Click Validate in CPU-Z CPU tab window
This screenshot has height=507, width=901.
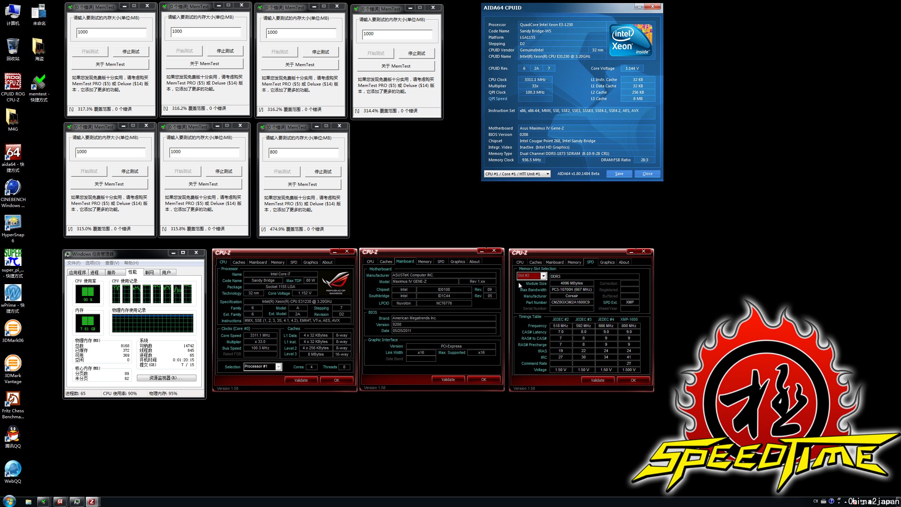[301, 380]
